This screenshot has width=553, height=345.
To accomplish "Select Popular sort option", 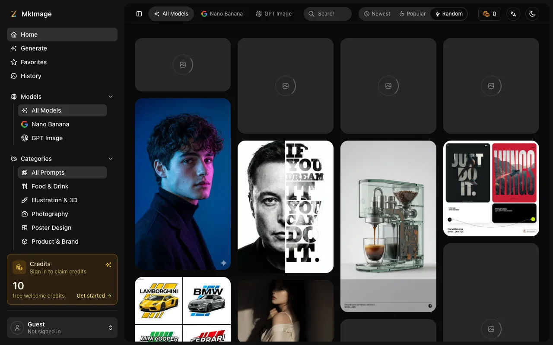I will (413, 14).
